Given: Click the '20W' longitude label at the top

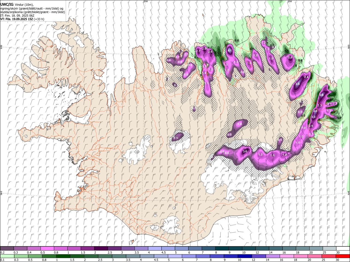Looking at the screenshot, I should [x=145, y=1].
